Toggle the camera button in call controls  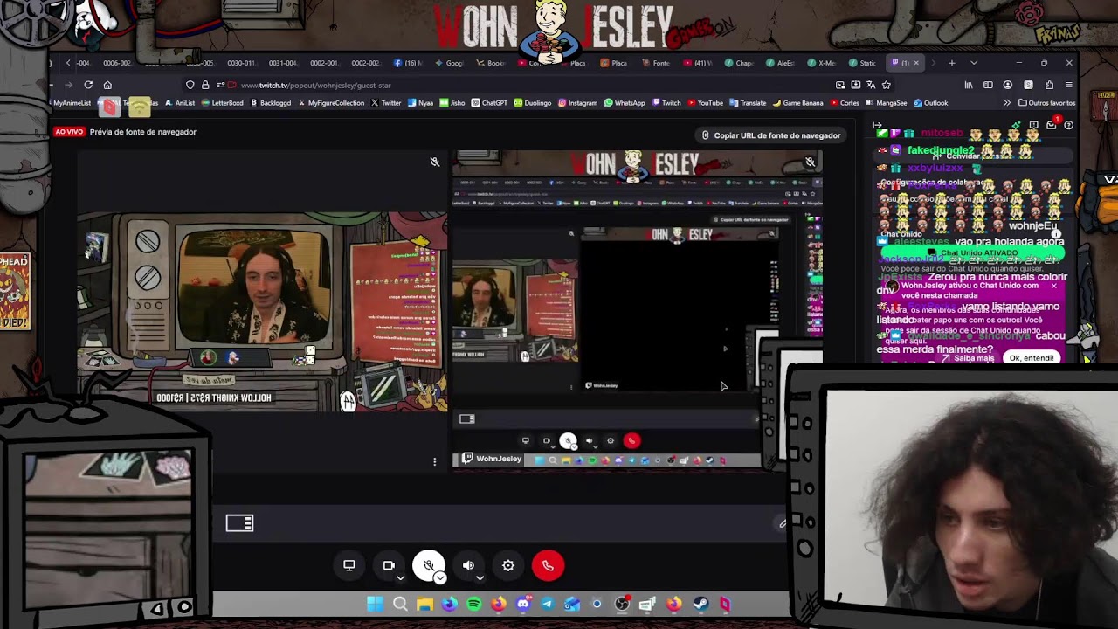389,565
